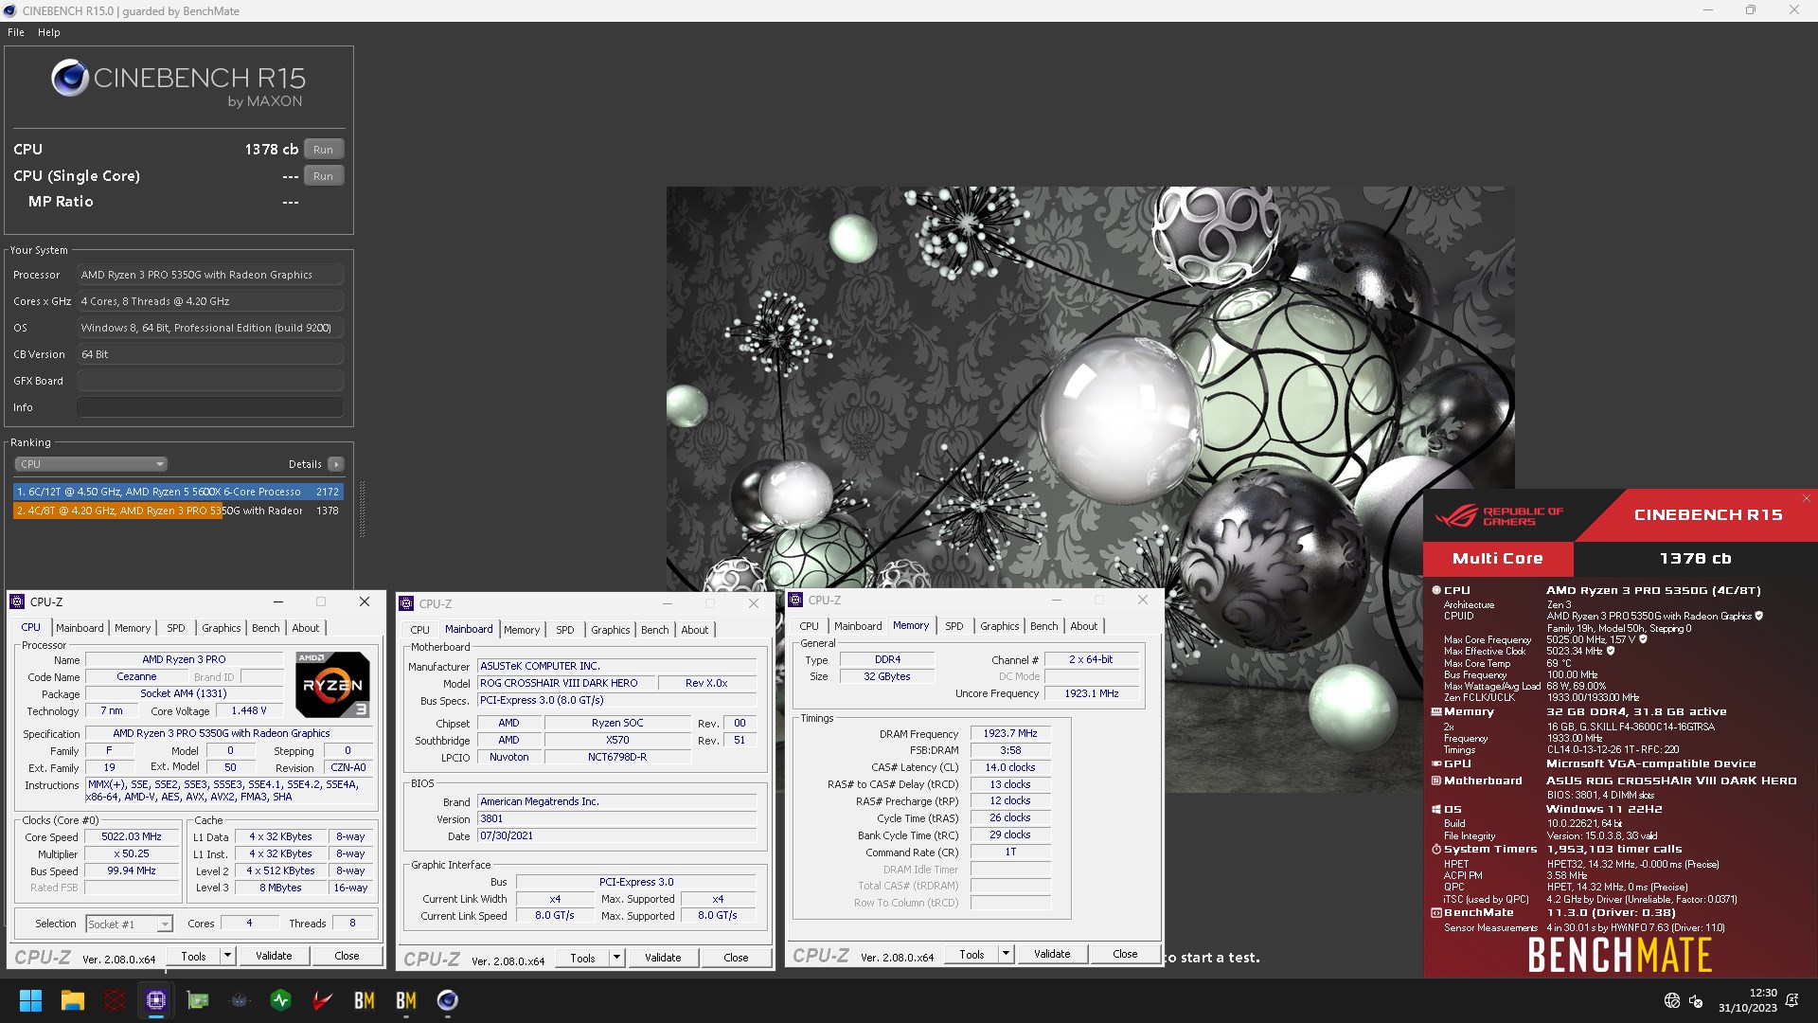Viewport: 1818px width, 1023px height.
Task: Click the Ryzen 3 logo in CPU-Z
Action: point(332,684)
